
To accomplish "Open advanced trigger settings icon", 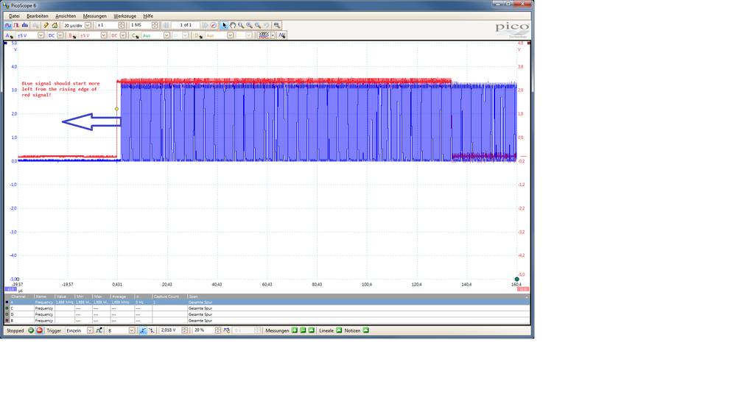I will pos(99,330).
